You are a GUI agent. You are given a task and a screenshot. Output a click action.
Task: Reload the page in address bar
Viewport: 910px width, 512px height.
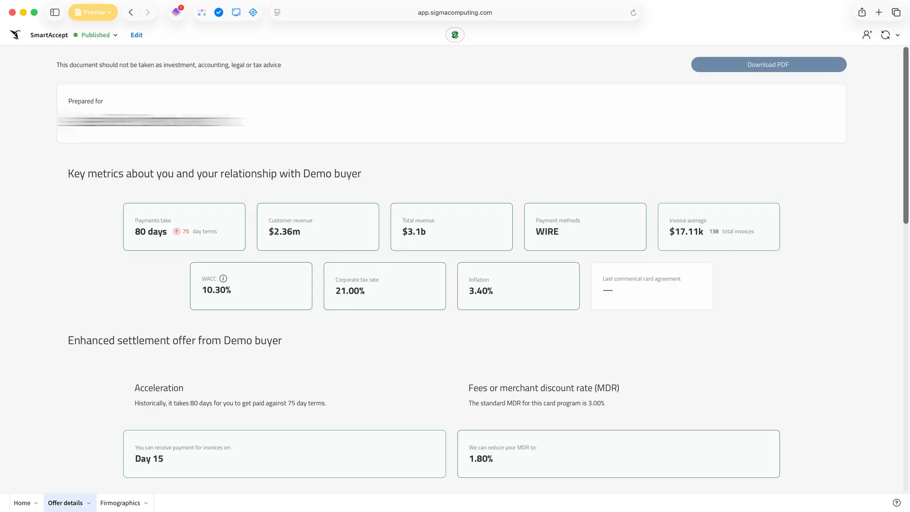pos(633,13)
